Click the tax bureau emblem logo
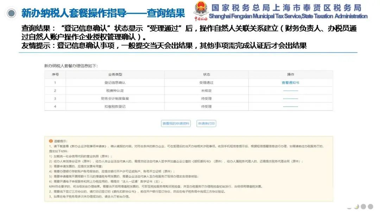Viewport: 380px width, 214px height. click(x=201, y=11)
